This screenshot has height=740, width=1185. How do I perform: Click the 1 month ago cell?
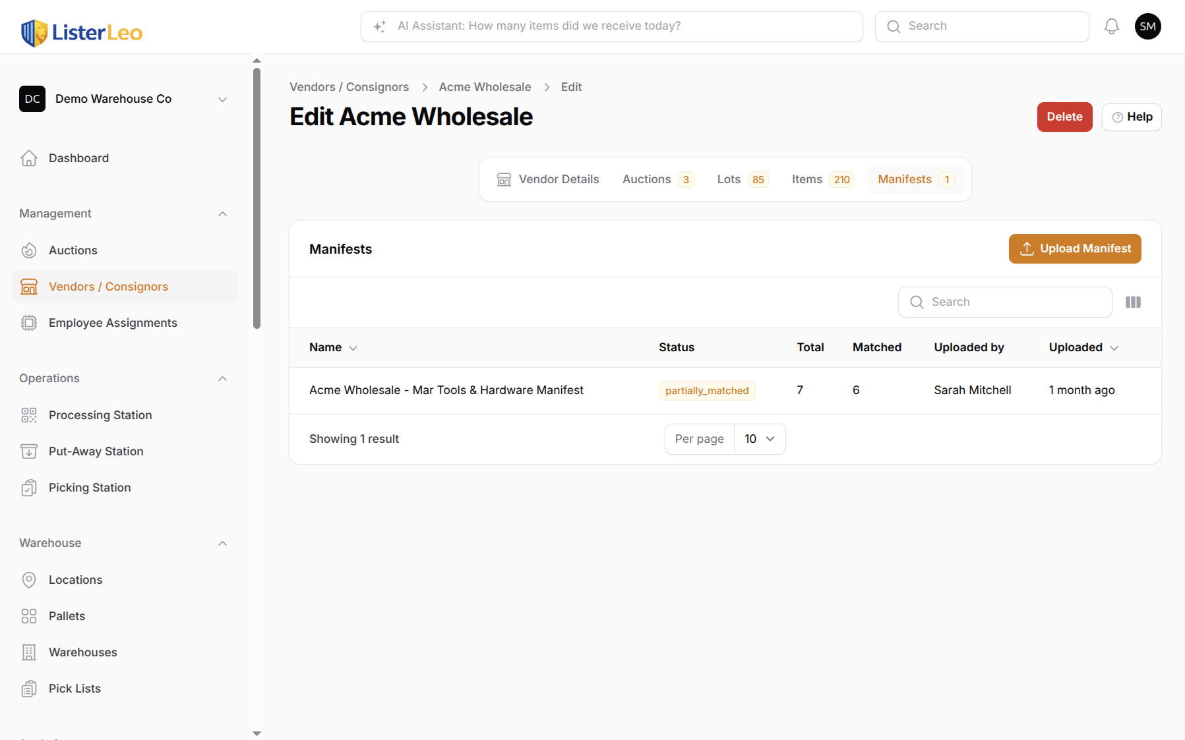click(1081, 390)
